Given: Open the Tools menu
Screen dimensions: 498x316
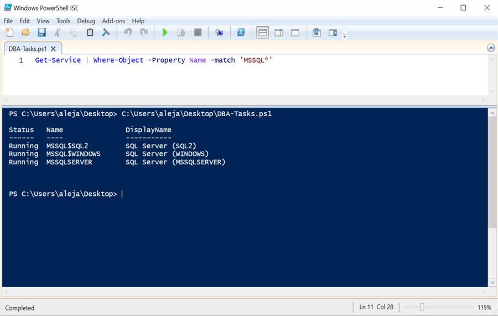Looking at the screenshot, I should point(63,21).
